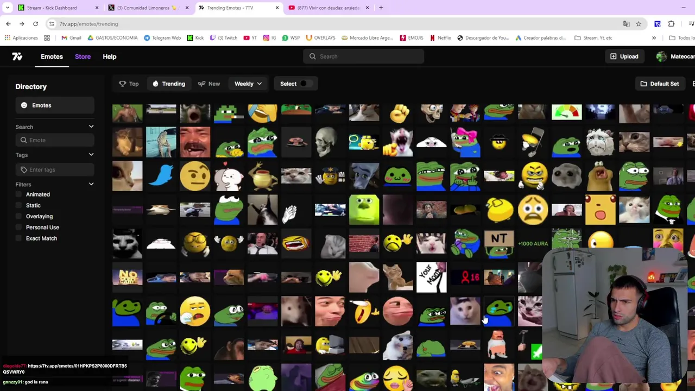695x391 pixels.
Task: Collapse the Search section chevron
Action: [x=91, y=127]
